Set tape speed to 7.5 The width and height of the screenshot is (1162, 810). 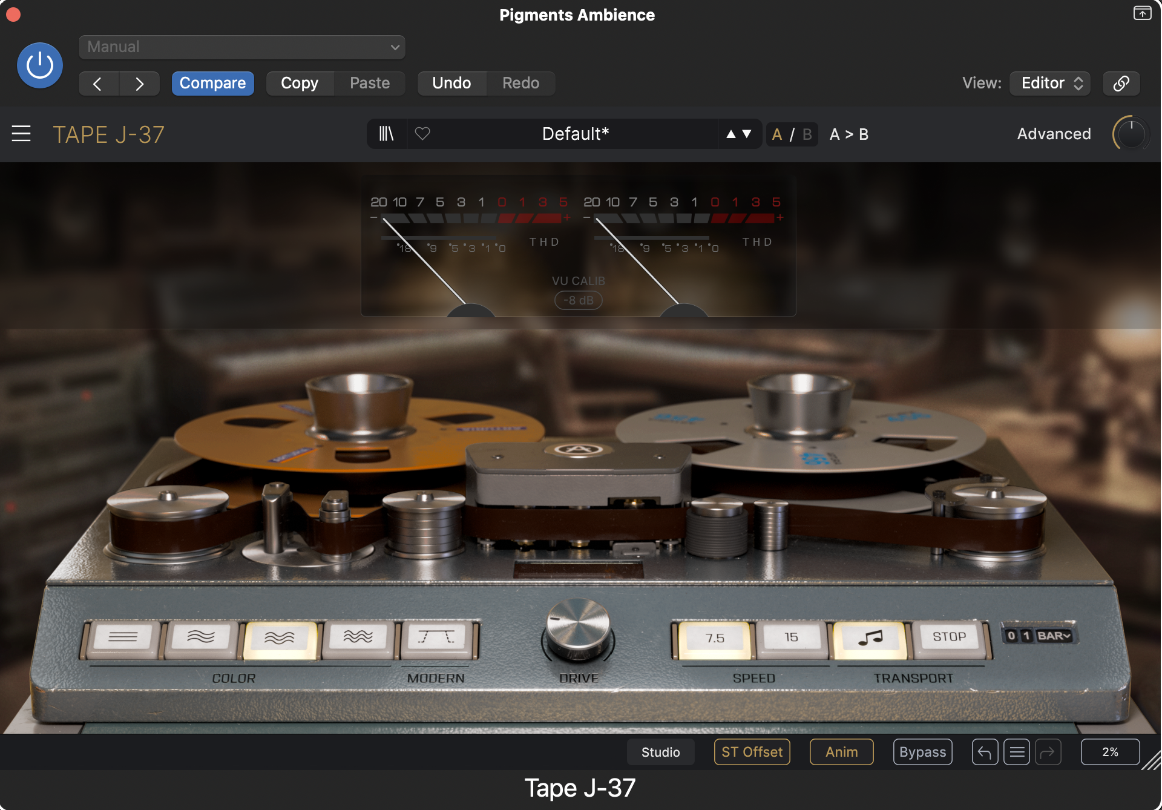click(x=715, y=639)
